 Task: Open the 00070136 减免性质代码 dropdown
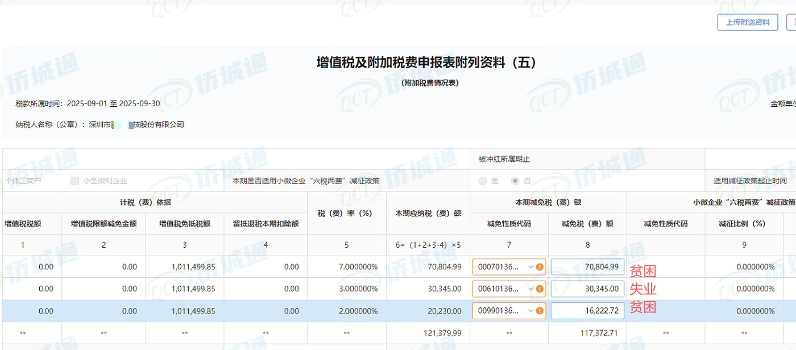pyautogui.click(x=509, y=267)
